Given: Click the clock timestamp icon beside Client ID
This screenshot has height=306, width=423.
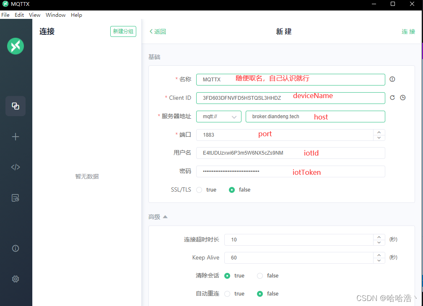Looking at the screenshot, I should tap(403, 98).
